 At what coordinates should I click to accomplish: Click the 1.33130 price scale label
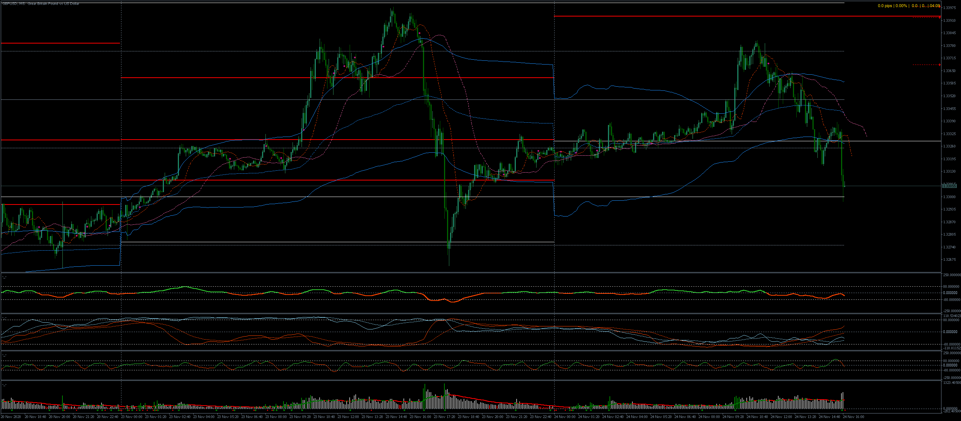(950, 171)
